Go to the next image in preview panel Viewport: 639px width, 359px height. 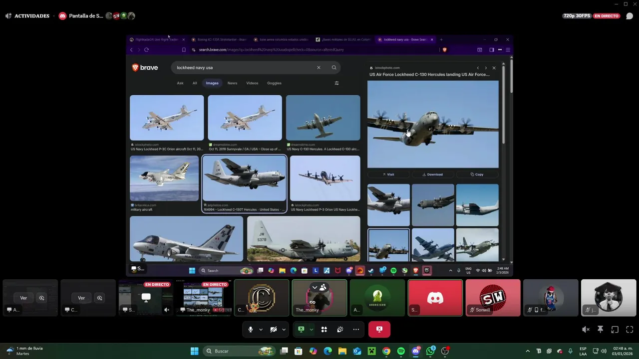point(486,68)
